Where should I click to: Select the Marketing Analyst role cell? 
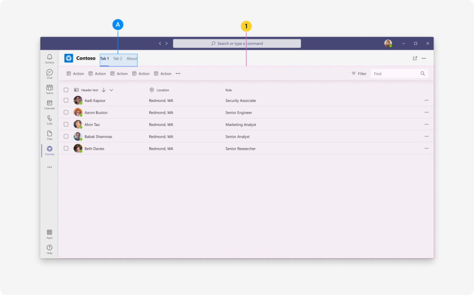pos(241,125)
